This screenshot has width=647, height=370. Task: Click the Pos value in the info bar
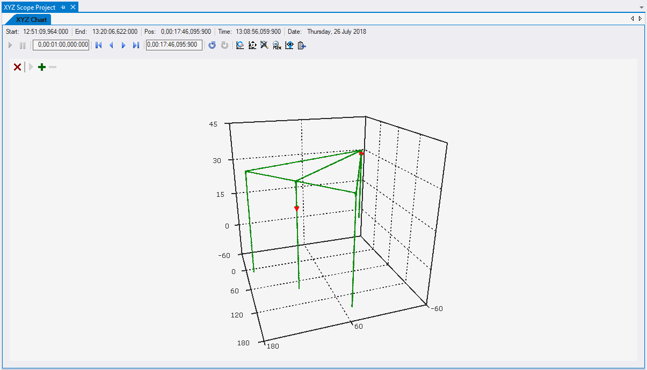point(186,32)
